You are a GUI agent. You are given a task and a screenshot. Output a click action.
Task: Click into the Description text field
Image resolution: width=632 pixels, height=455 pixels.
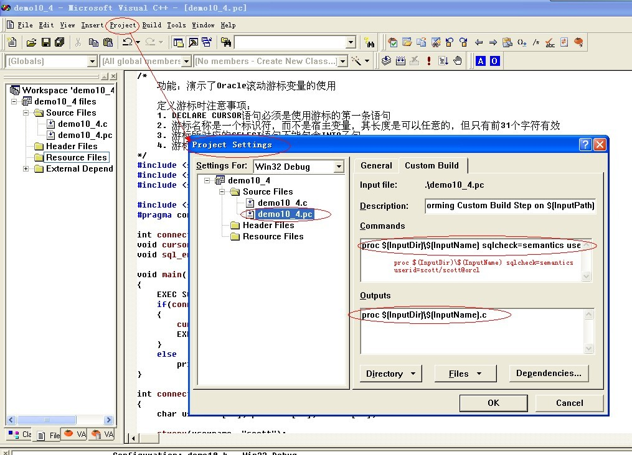[510, 206]
